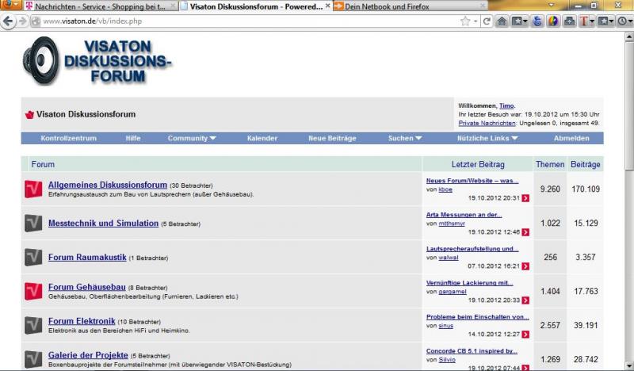Go to last post arrow for Vernünftige Lackierung

(x=525, y=300)
